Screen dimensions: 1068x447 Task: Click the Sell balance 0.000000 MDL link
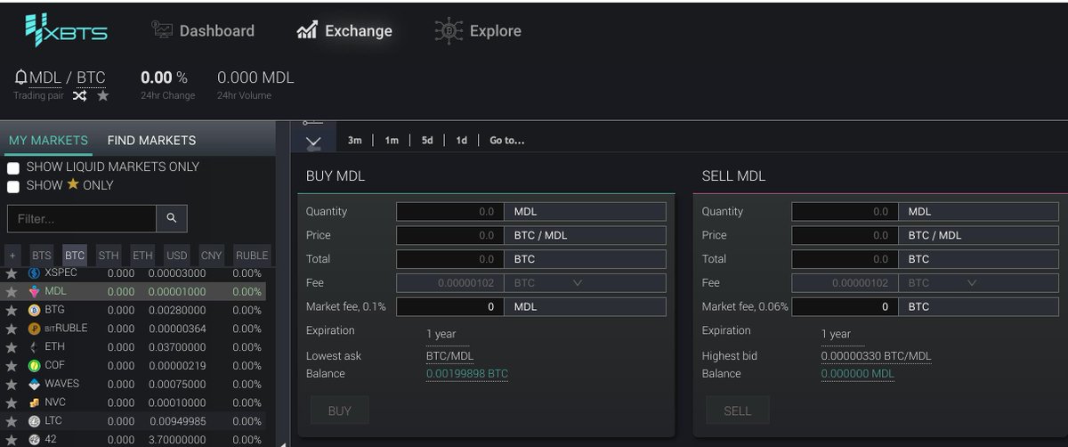[857, 374]
